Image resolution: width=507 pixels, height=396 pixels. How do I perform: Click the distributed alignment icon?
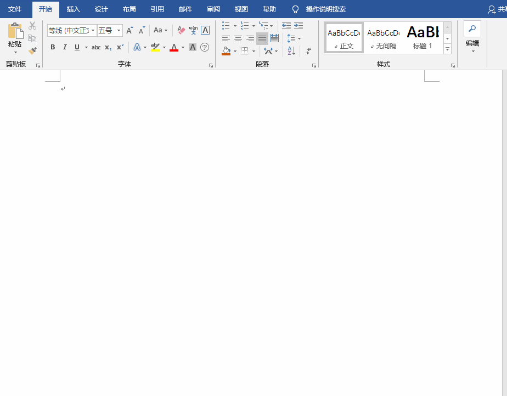click(x=274, y=38)
